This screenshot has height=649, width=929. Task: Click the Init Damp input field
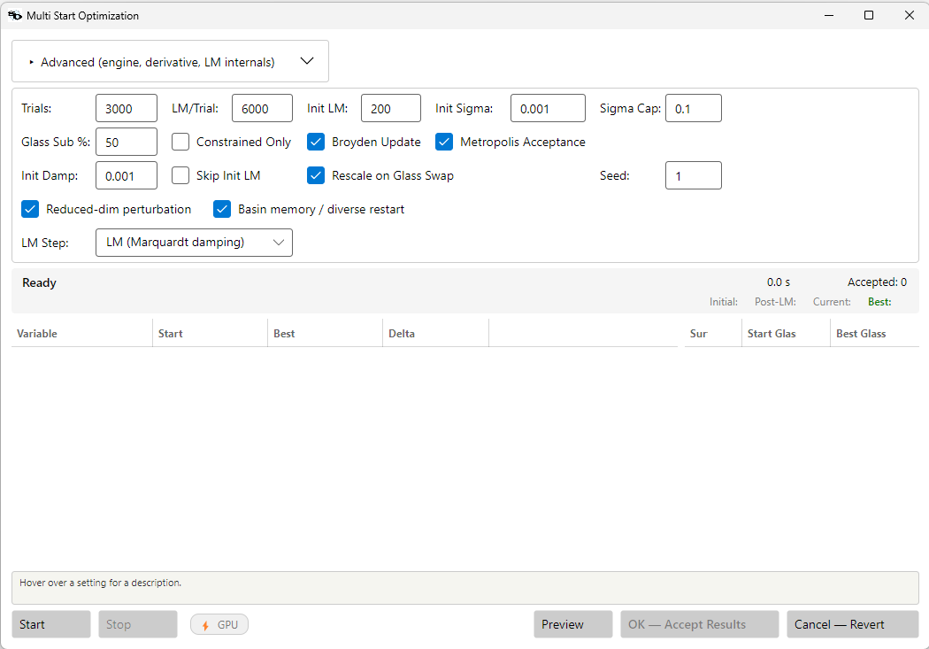coord(127,175)
